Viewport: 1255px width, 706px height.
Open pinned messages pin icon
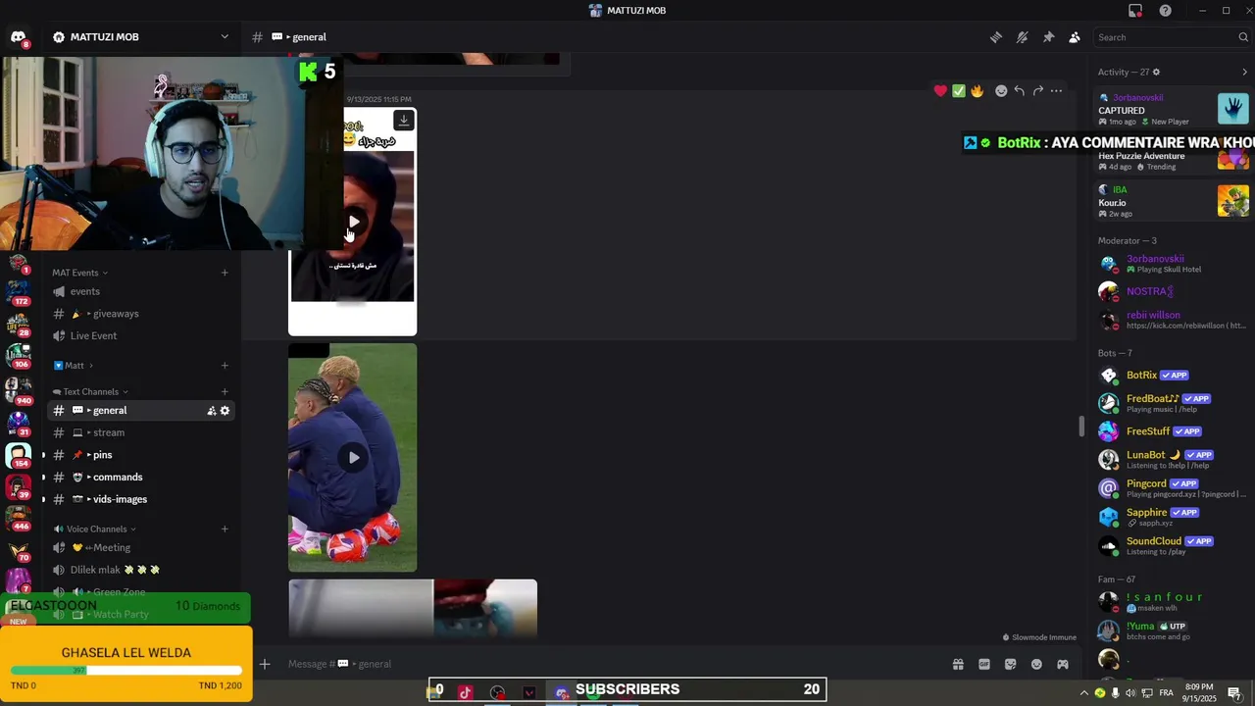[x=1048, y=37]
